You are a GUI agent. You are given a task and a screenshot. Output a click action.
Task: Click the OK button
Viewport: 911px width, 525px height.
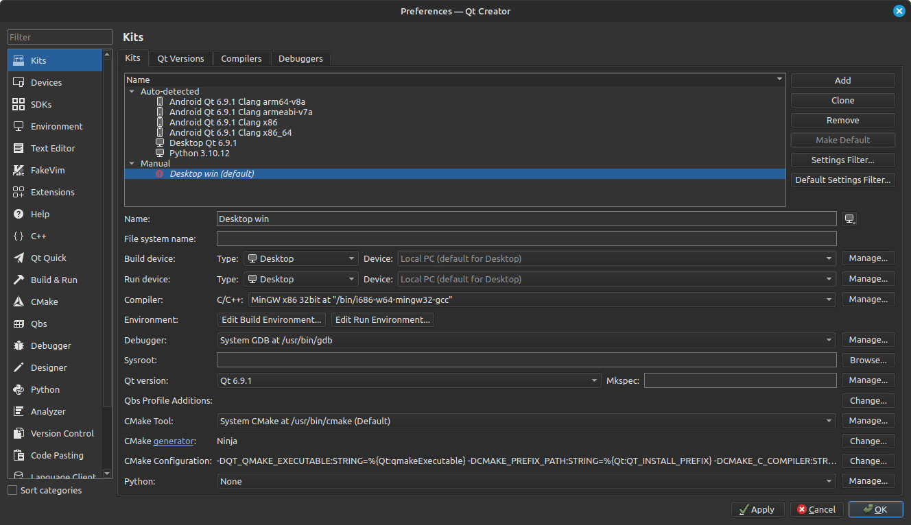[x=875, y=509]
